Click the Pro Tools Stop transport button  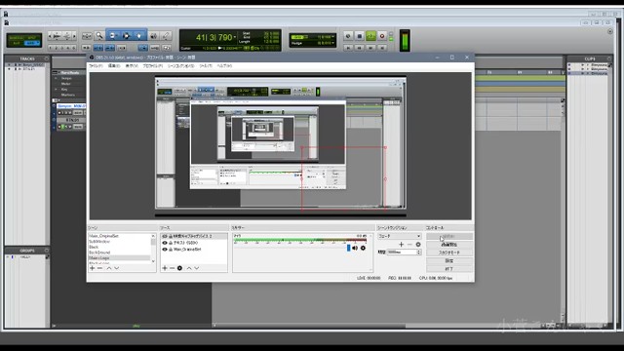click(x=360, y=36)
